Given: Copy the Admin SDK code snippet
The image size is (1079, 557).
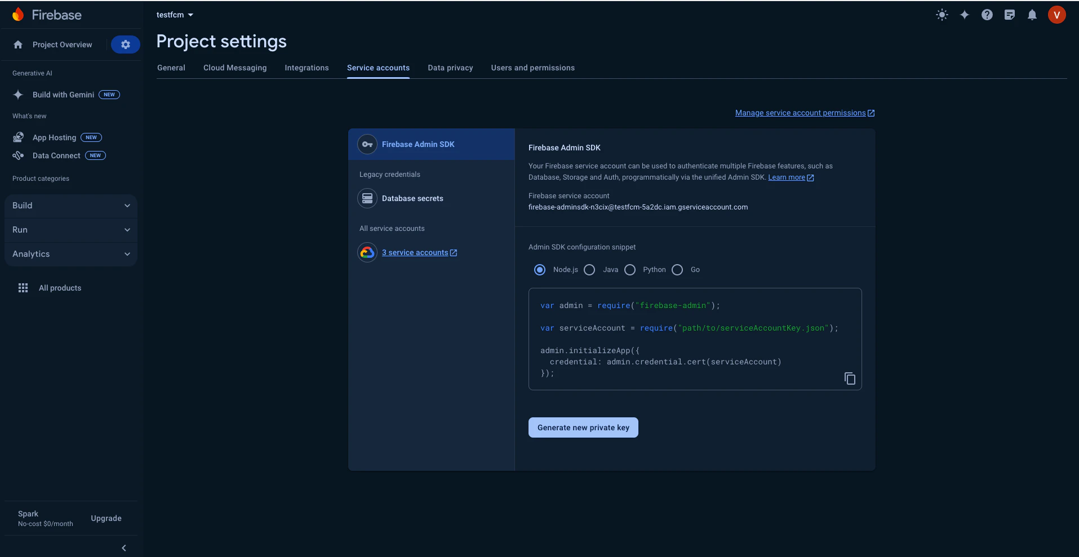Looking at the screenshot, I should click(850, 378).
